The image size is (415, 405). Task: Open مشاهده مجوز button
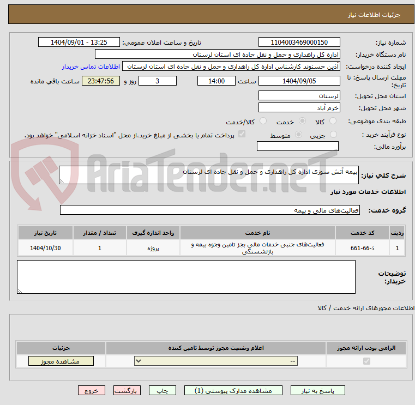click(x=61, y=361)
